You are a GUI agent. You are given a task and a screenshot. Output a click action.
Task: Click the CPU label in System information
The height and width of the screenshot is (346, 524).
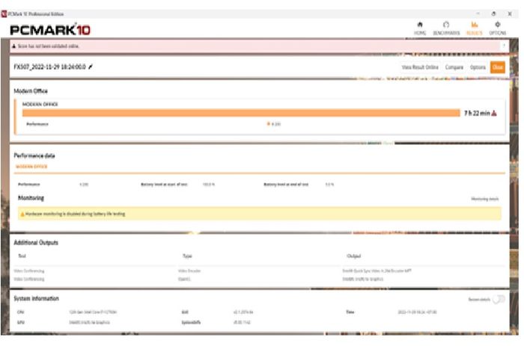(x=20, y=312)
